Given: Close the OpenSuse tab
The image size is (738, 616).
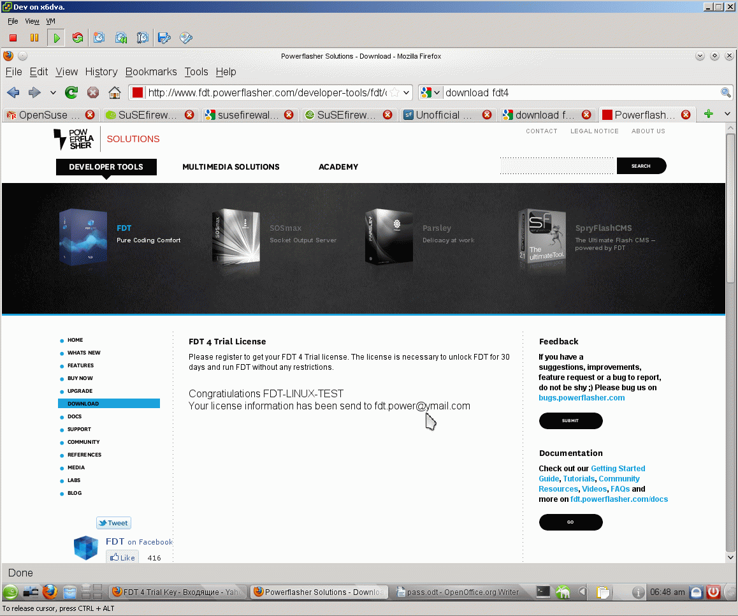Looking at the screenshot, I should point(90,114).
